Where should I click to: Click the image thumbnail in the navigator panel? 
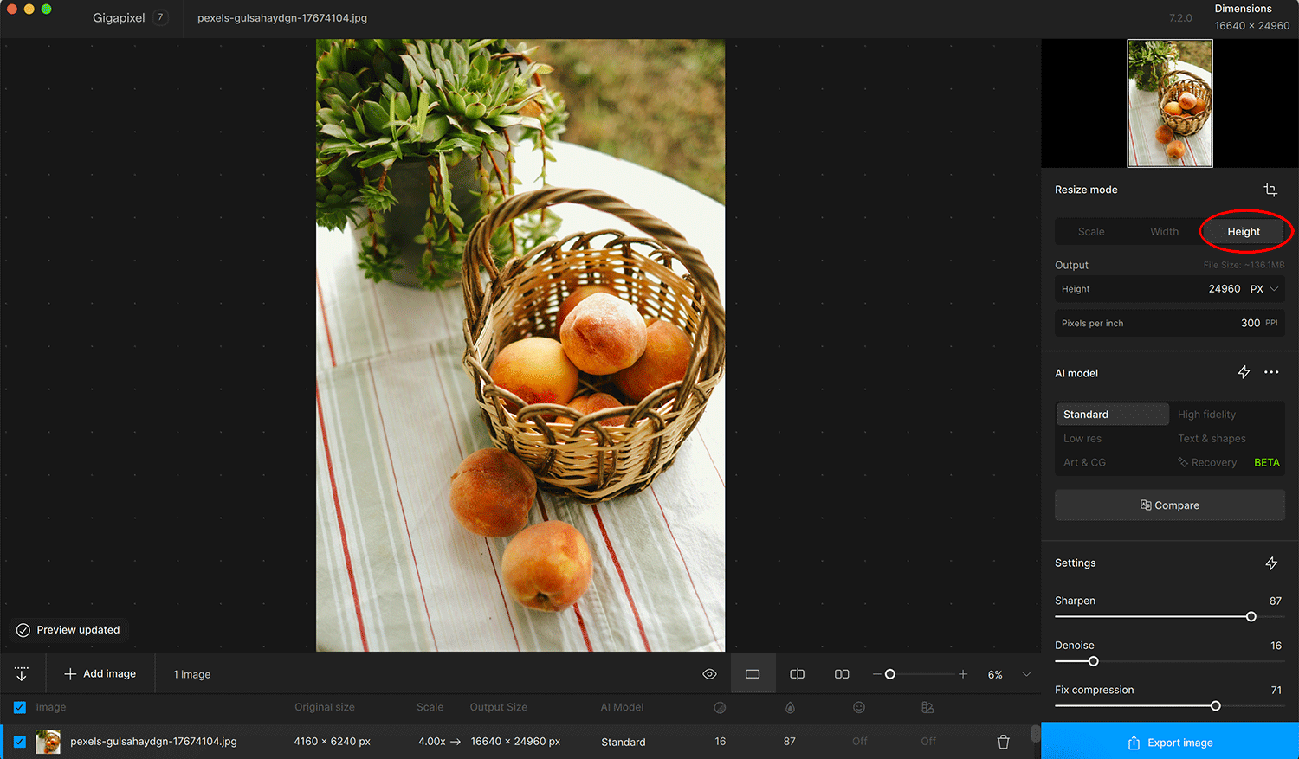pos(1169,103)
